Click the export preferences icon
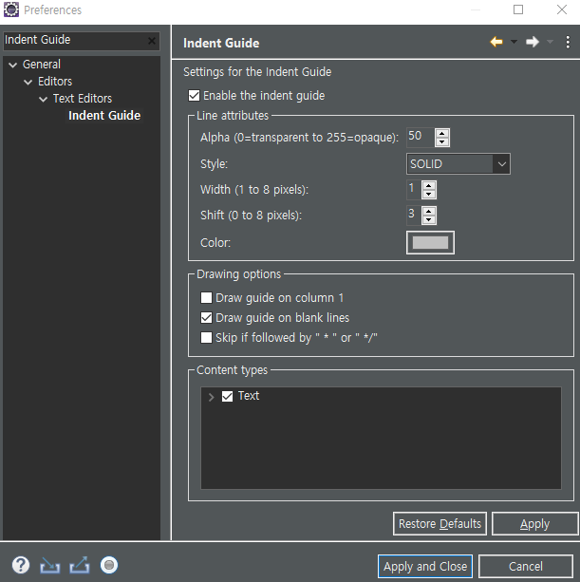This screenshot has width=580, height=582. pos(80,565)
